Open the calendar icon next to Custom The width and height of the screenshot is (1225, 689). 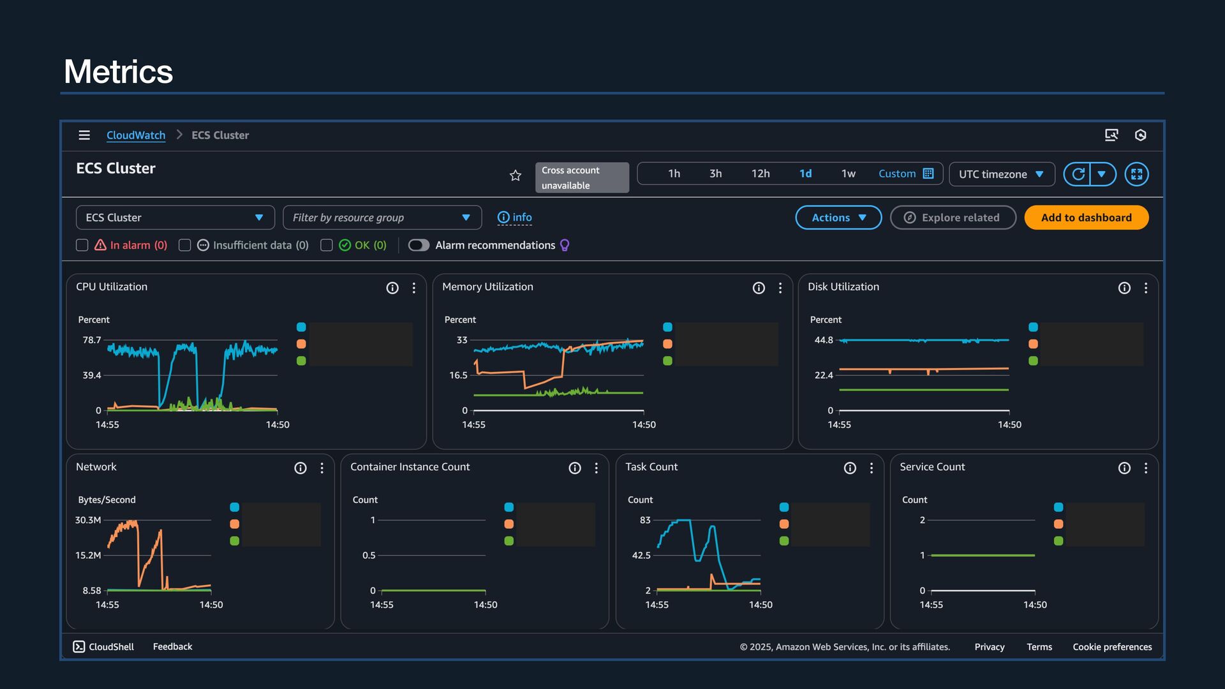[x=928, y=174]
